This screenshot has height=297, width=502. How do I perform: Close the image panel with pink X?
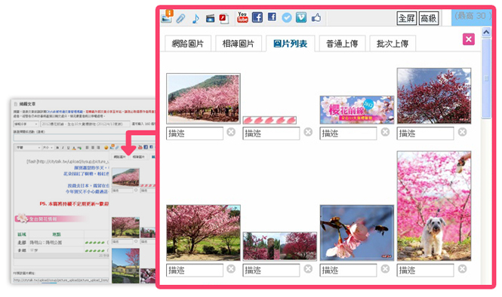pyautogui.click(x=468, y=39)
